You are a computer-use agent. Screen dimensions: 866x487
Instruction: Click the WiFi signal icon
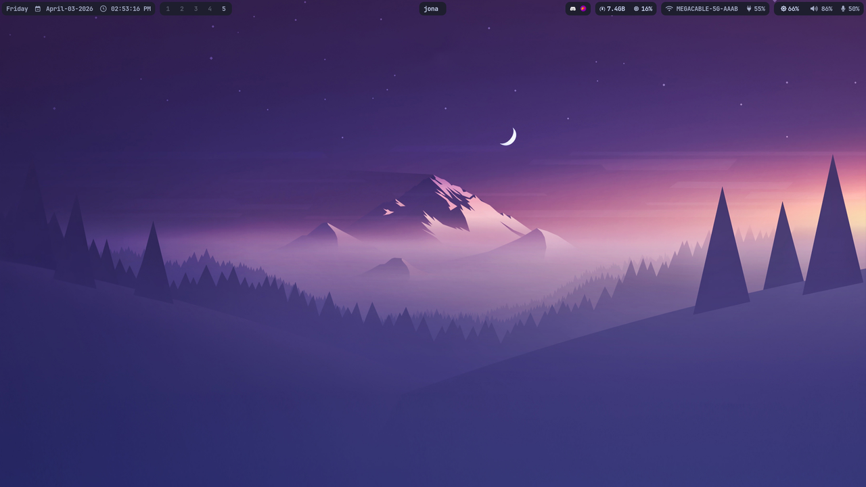[668, 9]
